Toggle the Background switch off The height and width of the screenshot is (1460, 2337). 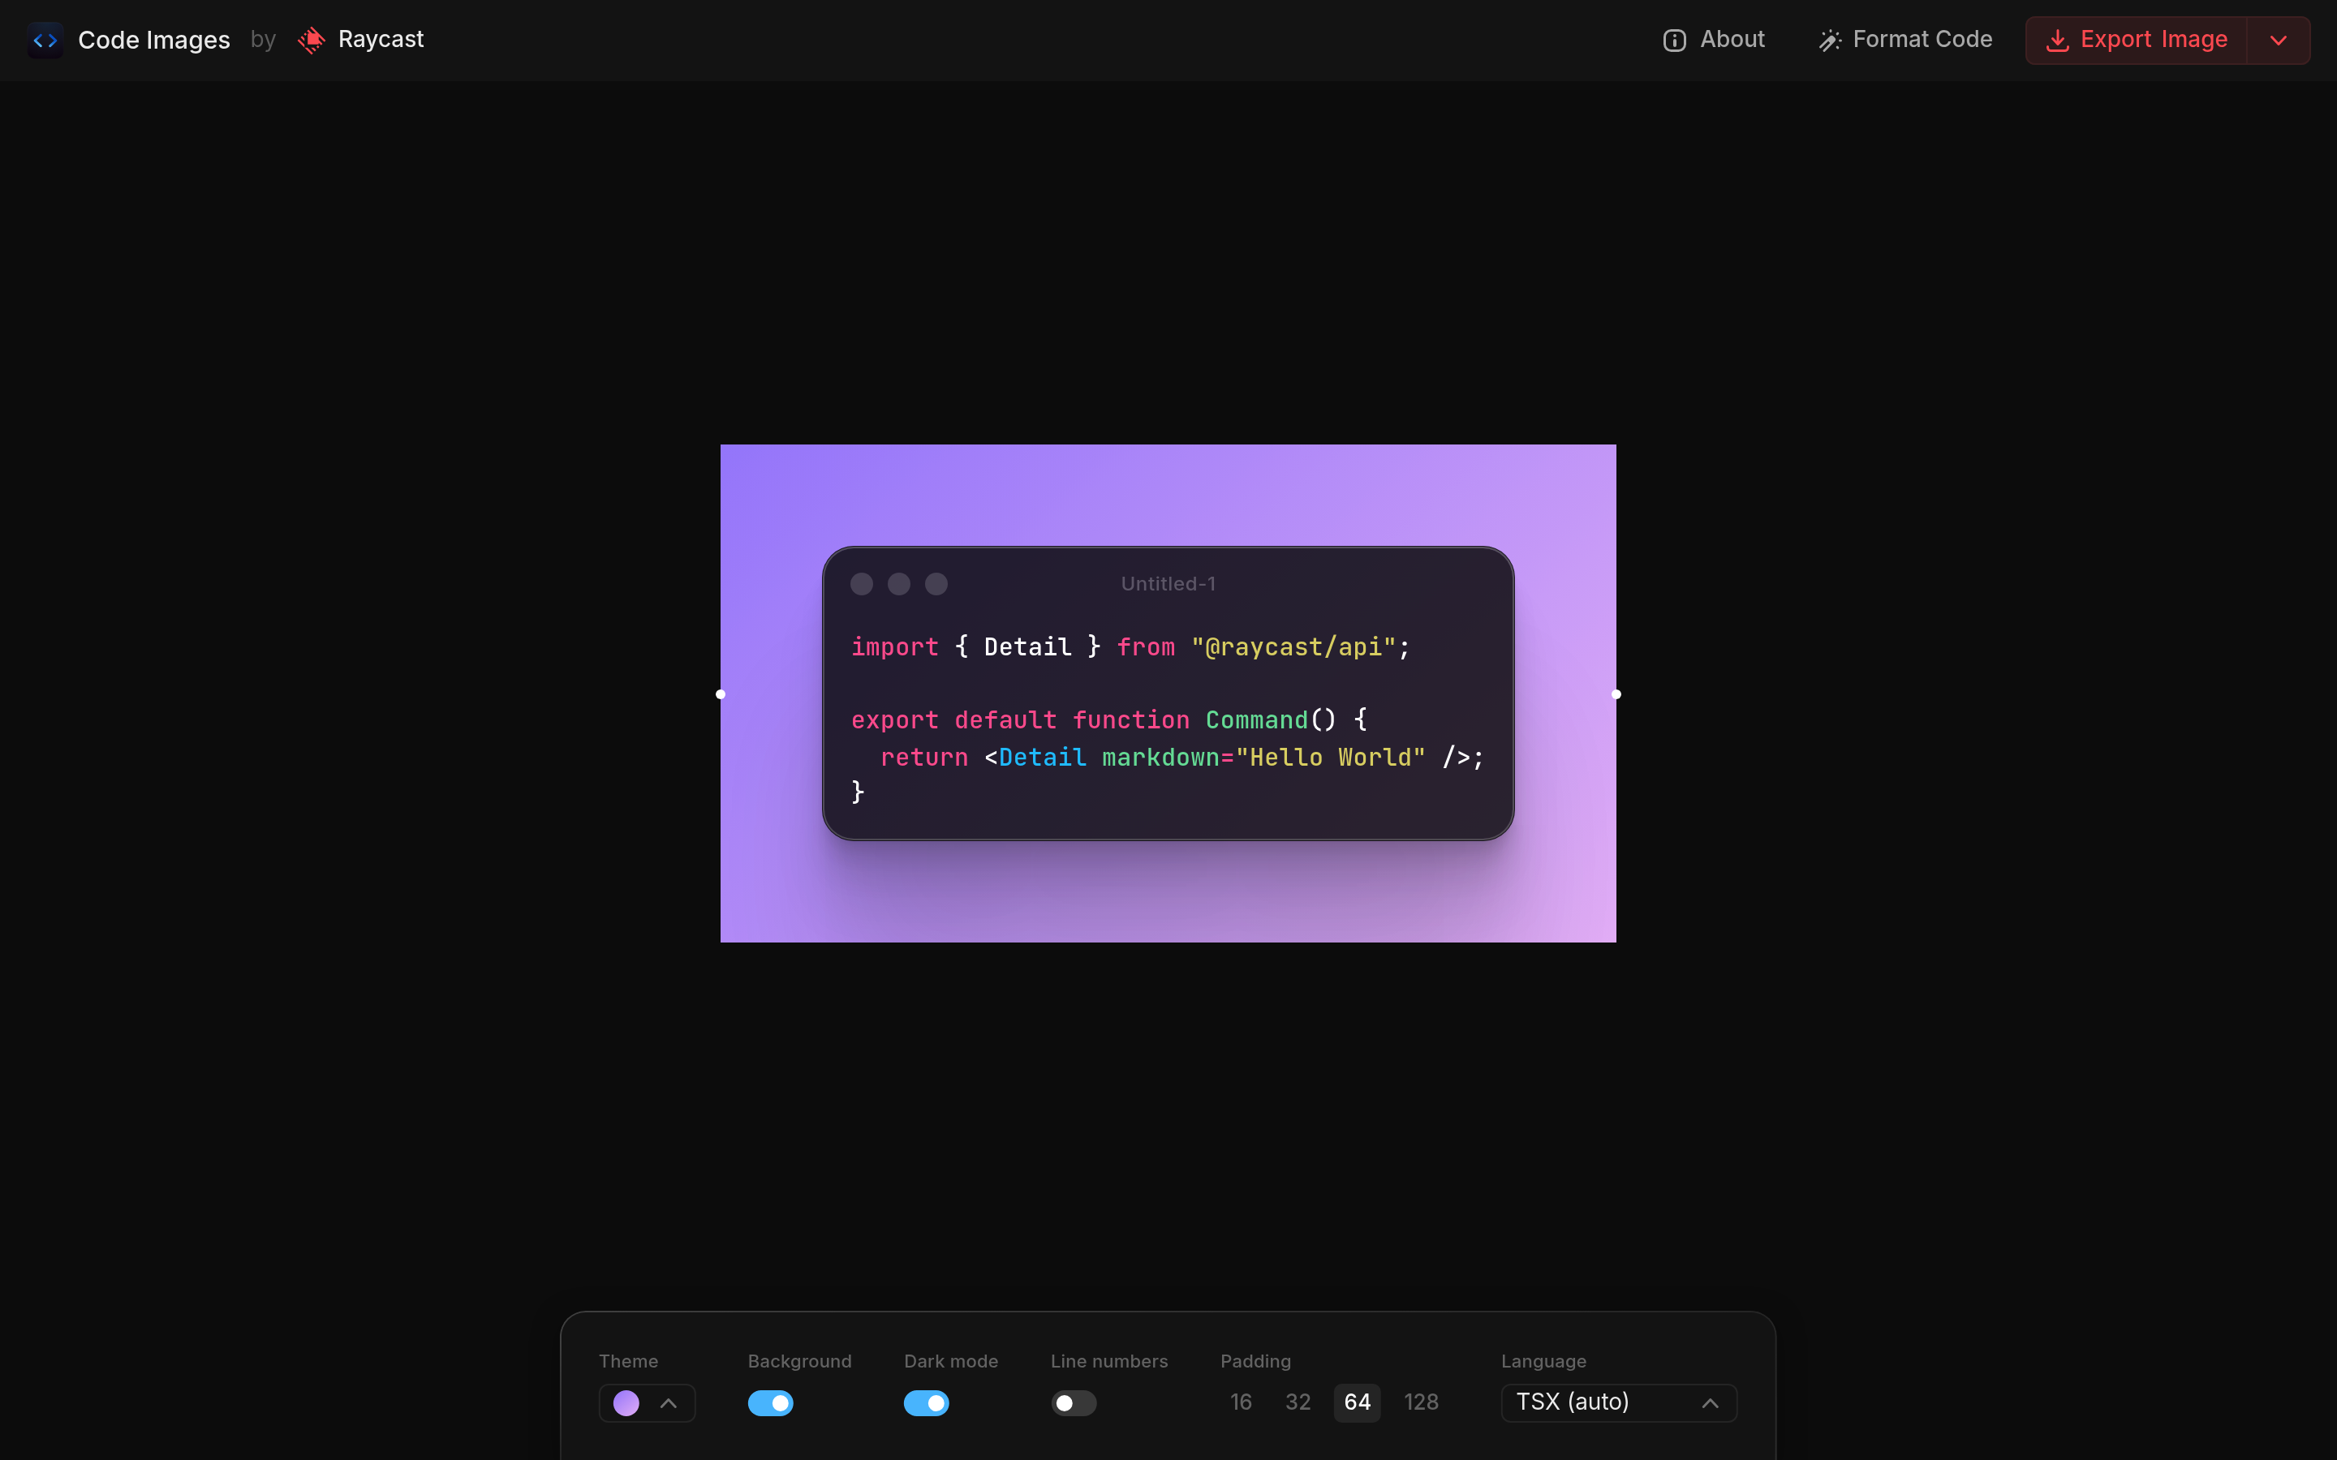(769, 1403)
